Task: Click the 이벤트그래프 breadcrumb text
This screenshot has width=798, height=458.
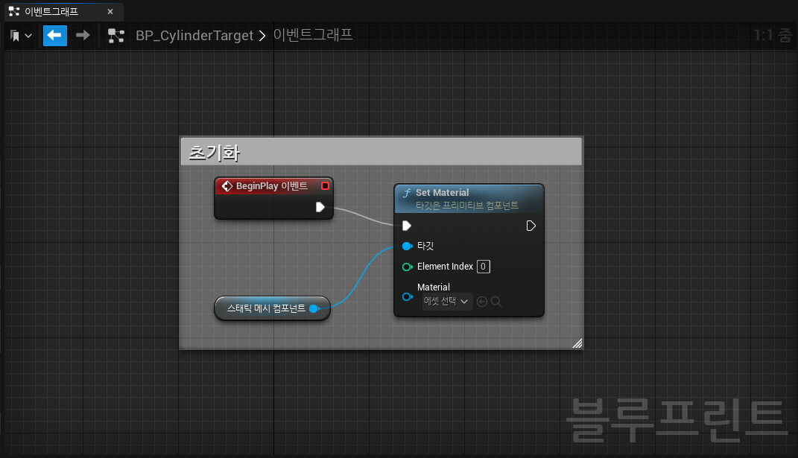Action: click(313, 34)
